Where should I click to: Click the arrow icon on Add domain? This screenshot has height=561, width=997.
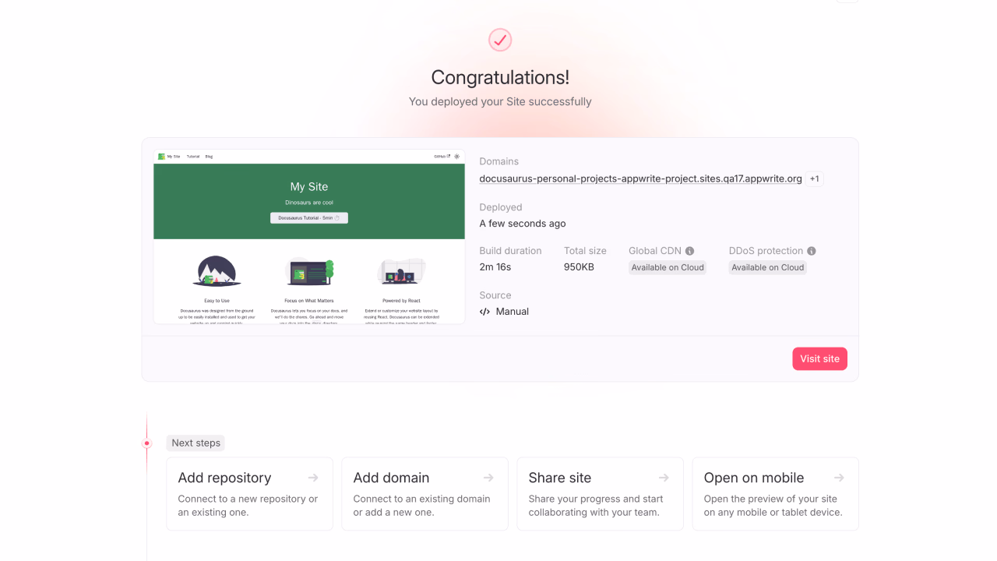click(x=488, y=478)
